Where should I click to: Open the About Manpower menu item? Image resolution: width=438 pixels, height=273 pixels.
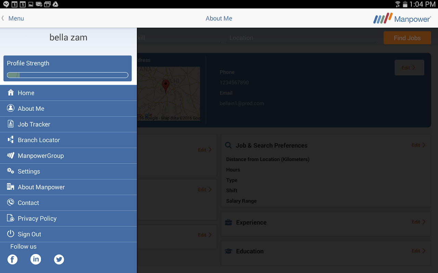tap(68, 187)
